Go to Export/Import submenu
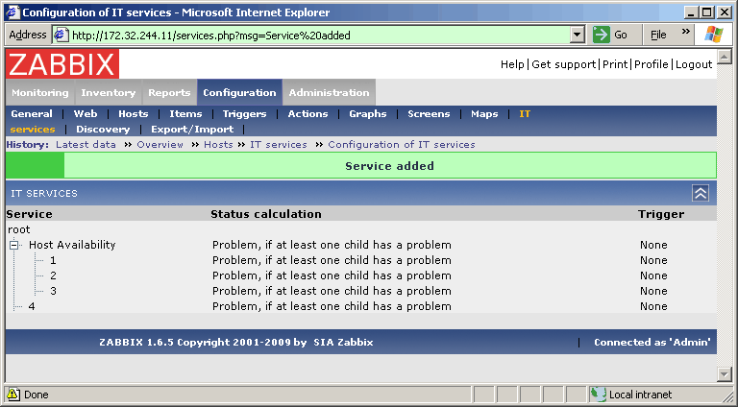The image size is (738, 407). pyautogui.click(x=192, y=130)
